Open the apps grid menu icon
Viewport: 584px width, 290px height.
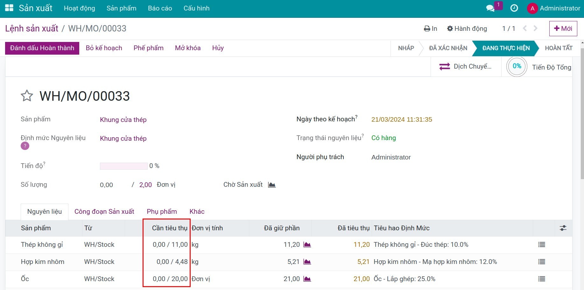(9, 8)
